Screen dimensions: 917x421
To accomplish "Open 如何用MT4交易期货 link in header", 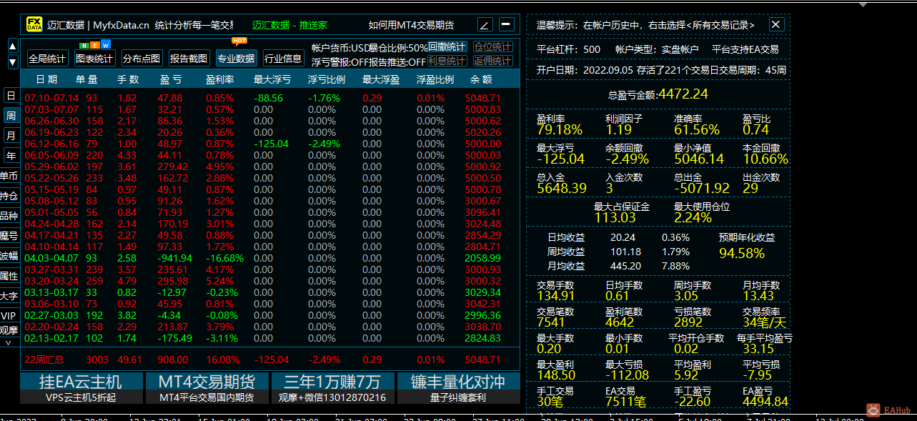I will (x=411, y=25).
